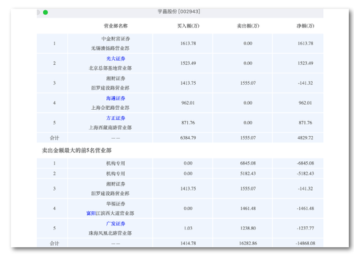This screenshot has height=255, width=354.
Task: Select 珠海凤凰北路营业部 branch text
Action: pos(110,233)
